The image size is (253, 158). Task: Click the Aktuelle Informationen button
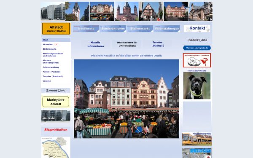pyautogui.click(x=96, y=44)
